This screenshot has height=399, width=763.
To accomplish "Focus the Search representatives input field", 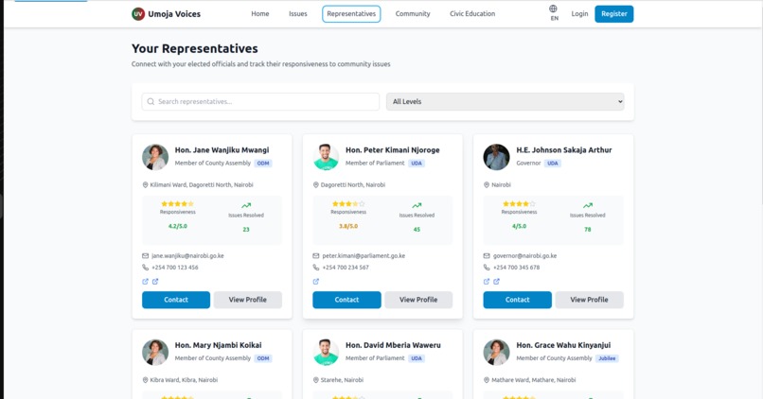I will click(260, 101).
